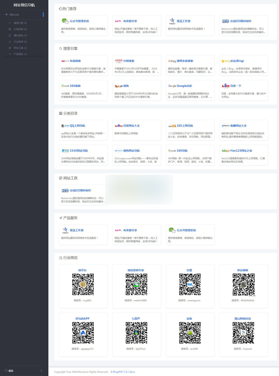Select 网站工具 (1) in the sidebar
The image size is (279, 376).
[20, 48]
